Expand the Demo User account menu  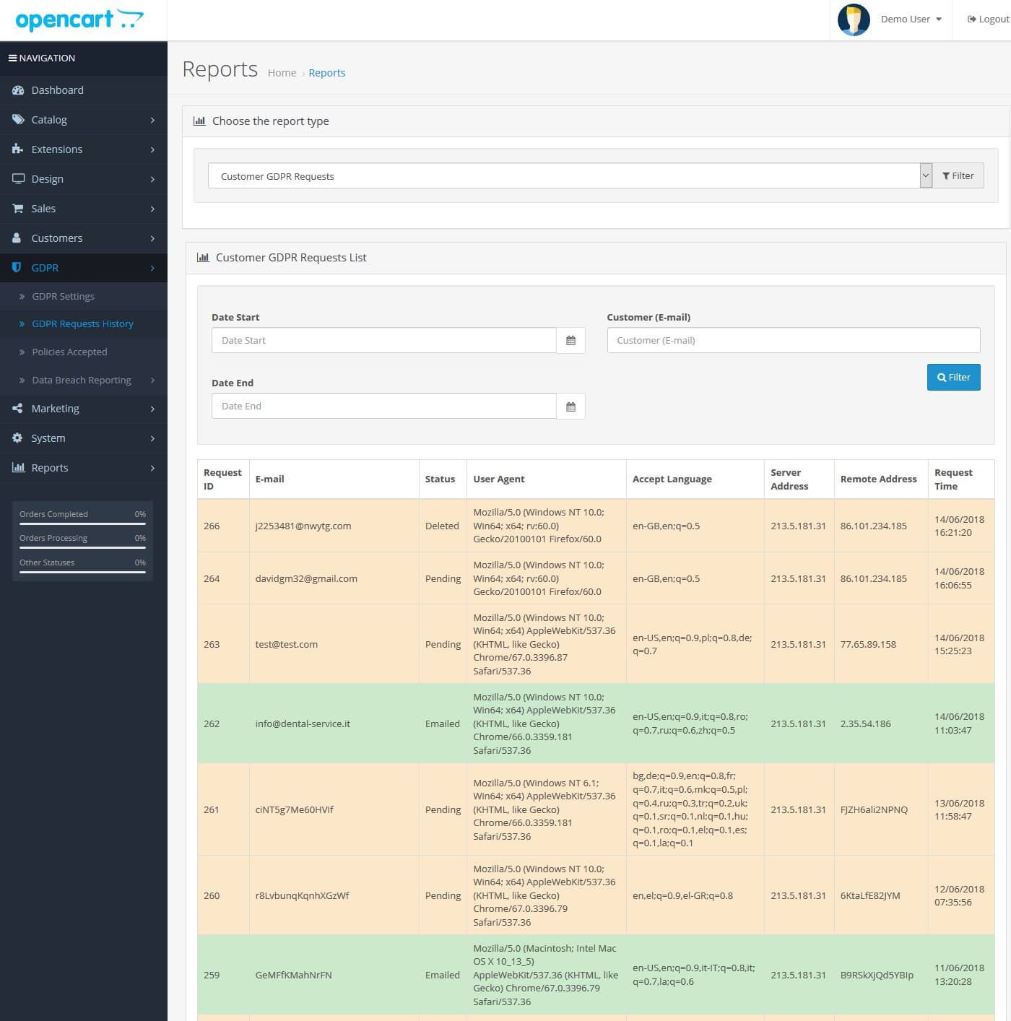[911, 19]
